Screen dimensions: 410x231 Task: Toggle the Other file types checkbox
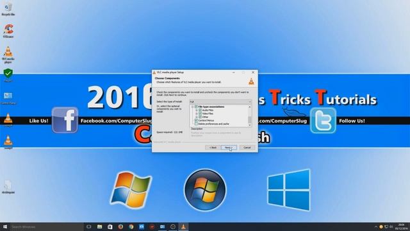[201, 117]
